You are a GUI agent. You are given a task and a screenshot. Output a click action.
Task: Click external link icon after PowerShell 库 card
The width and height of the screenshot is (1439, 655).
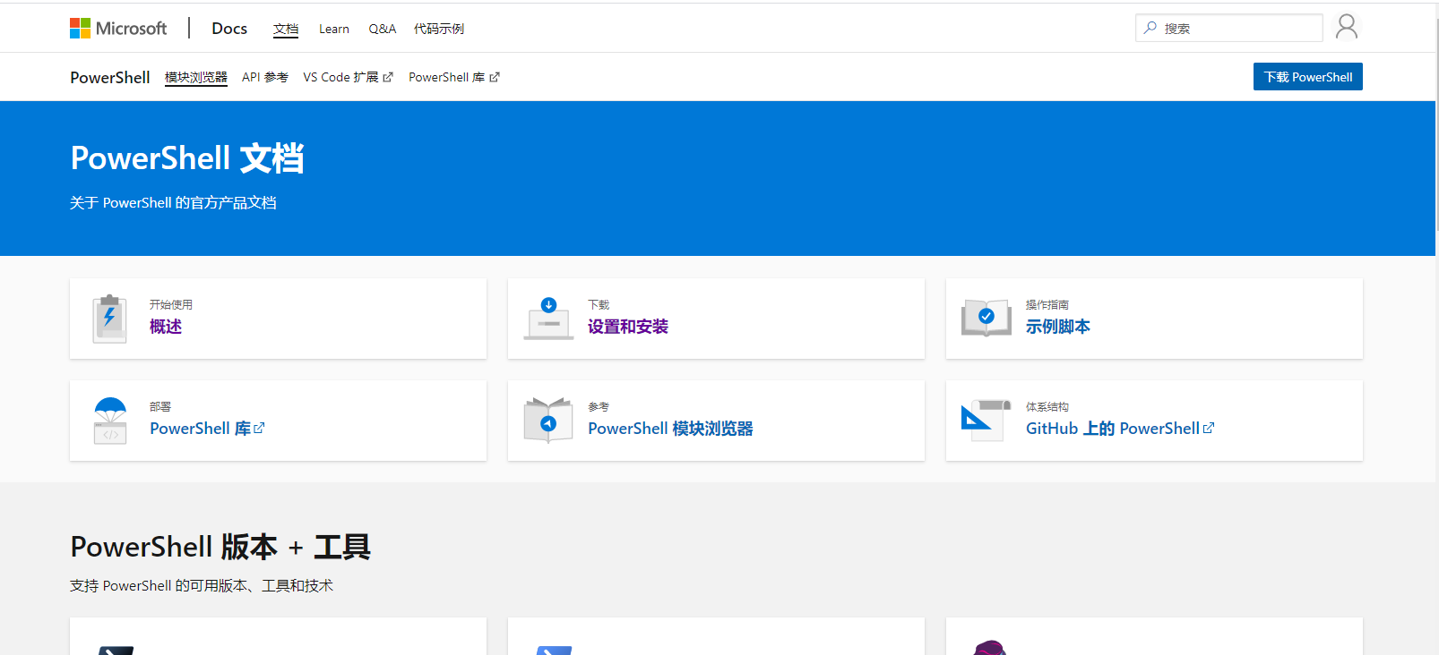coord(259,429)
